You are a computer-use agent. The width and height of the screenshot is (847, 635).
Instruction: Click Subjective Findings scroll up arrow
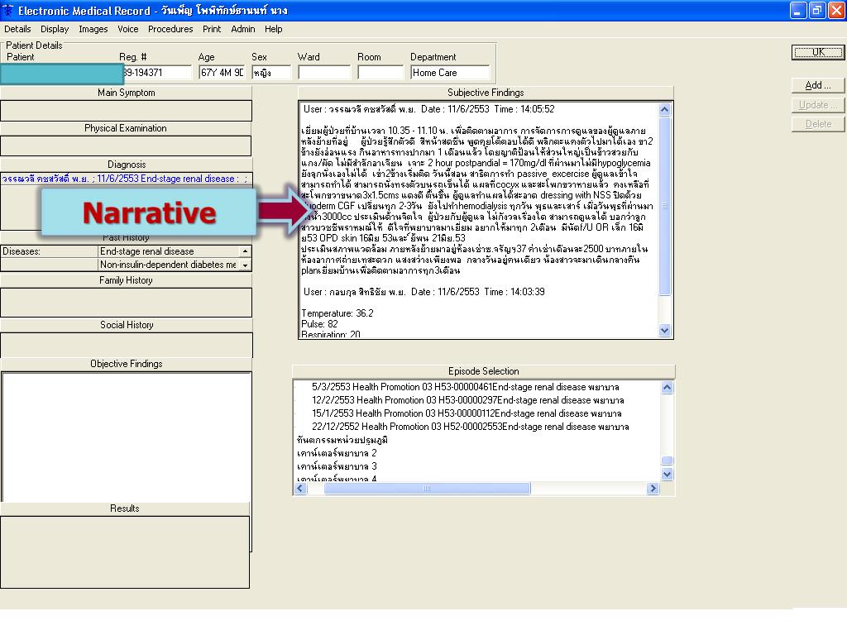(x=665, y=110)
